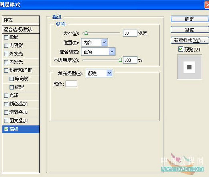Viewport: 209px width, 177px height.
Task: Enable the 投影 drop shadow checkbox
Action: click(x=6, y=37)
